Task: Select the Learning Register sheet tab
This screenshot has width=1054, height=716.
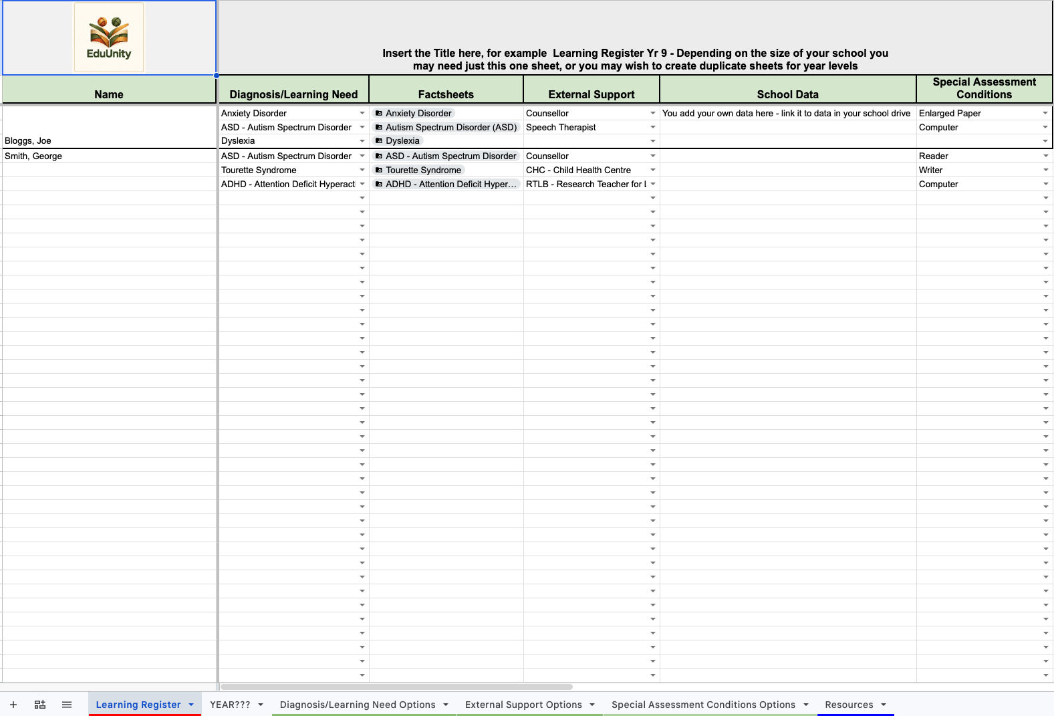Action: coord(138,705)
